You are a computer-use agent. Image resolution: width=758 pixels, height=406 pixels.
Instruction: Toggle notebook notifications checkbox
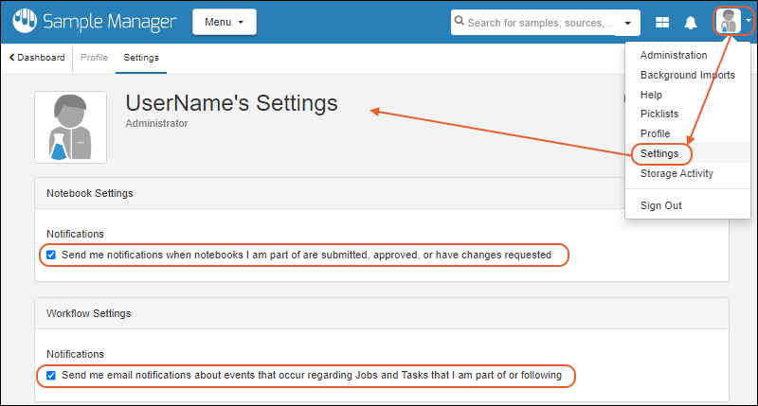(51, 255)
